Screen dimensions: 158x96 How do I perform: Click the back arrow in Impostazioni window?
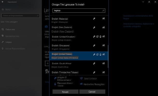click(3, 2)
